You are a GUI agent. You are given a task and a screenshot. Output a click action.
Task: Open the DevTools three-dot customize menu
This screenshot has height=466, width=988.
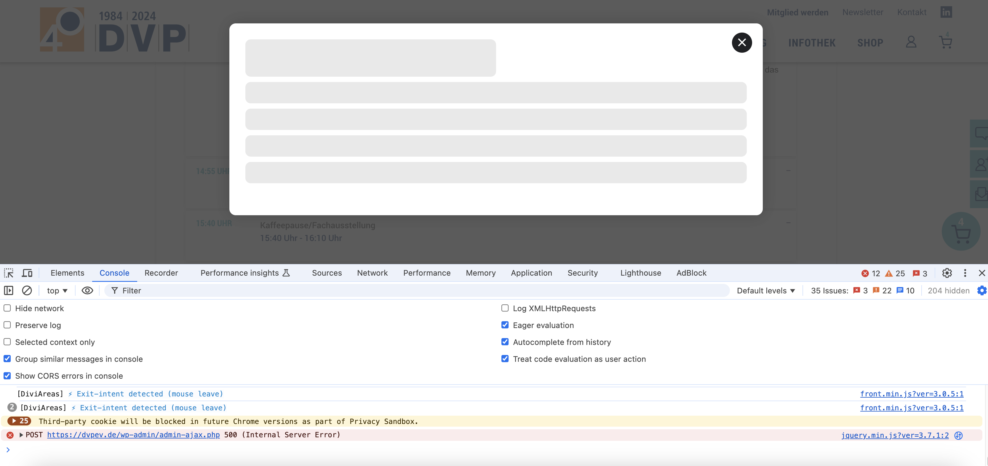pyautogui.click(x=965, y=273)
